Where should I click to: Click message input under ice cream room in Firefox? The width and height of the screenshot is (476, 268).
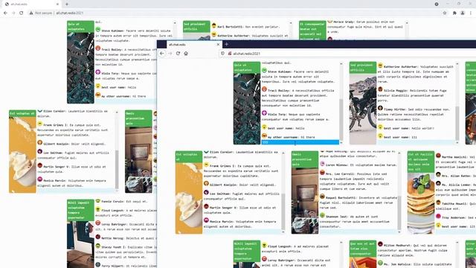point(242,232)
